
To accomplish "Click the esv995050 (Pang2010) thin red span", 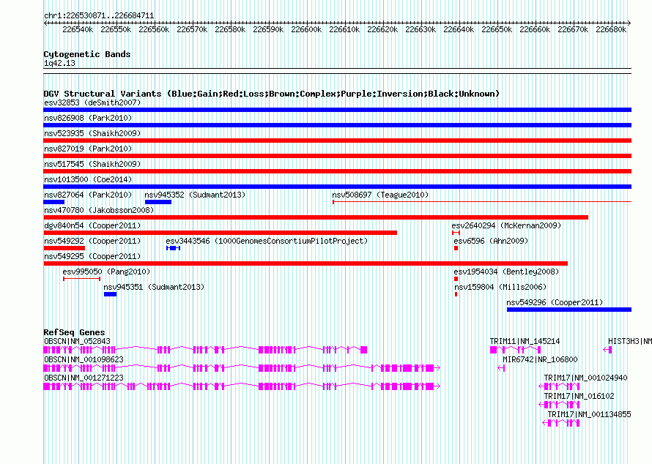I will coord(81,279).
